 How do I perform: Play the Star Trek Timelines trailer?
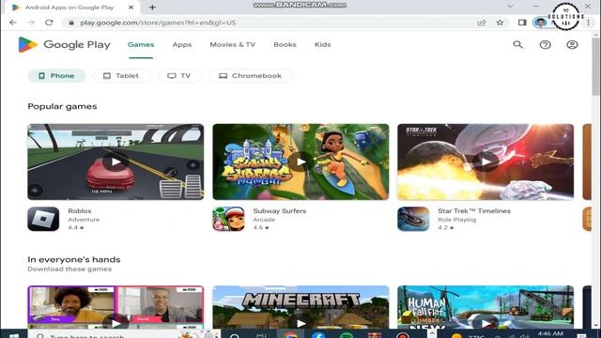pos(485,161)
